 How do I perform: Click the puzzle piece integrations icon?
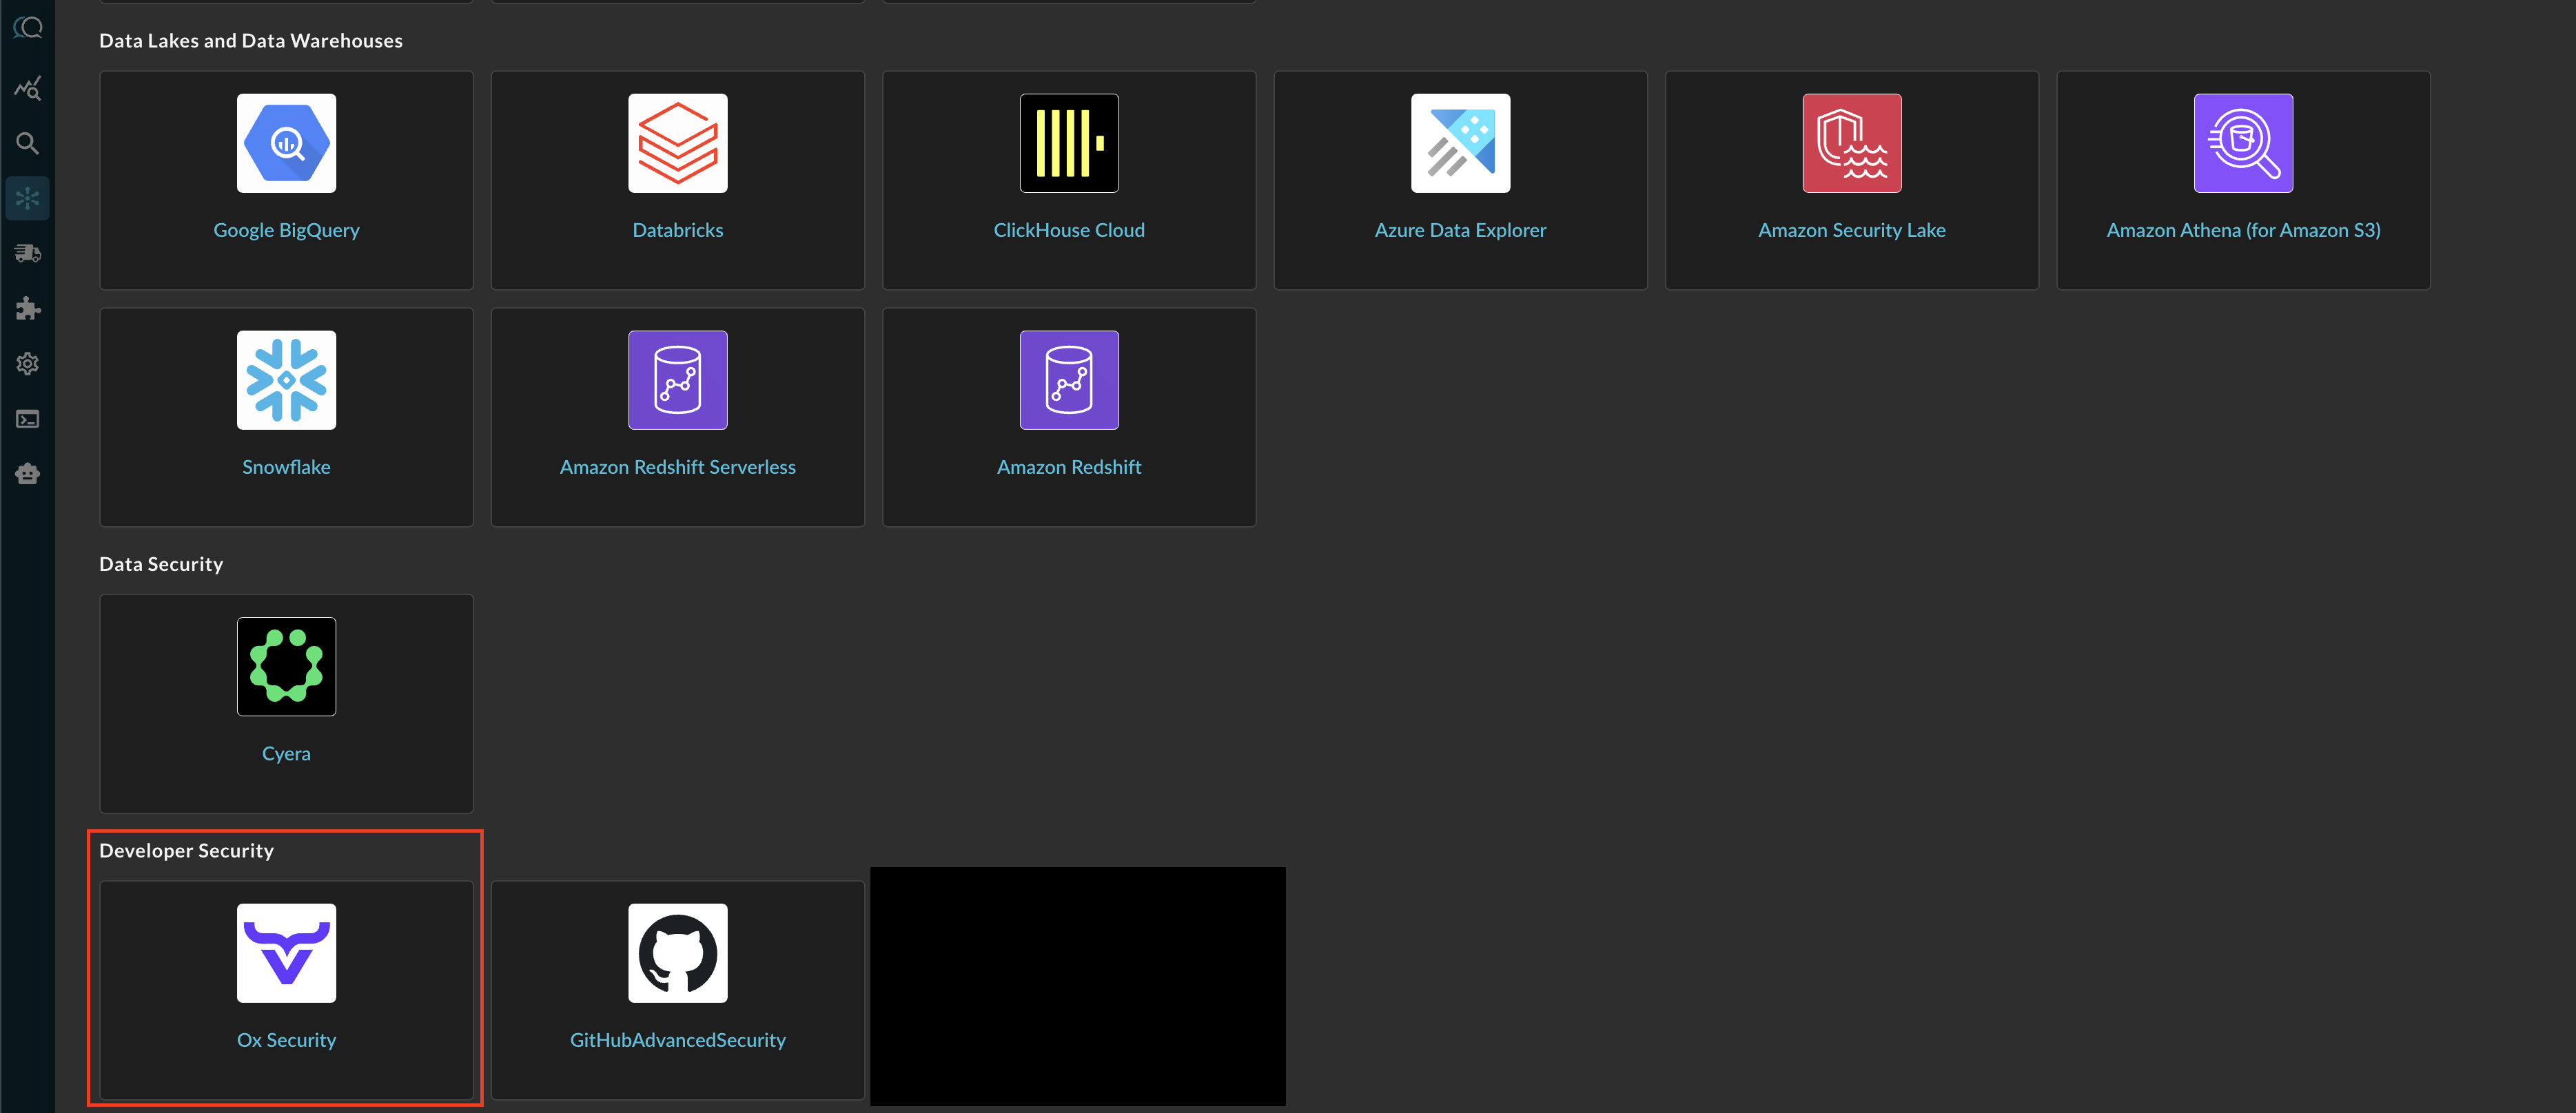point(28,309)
